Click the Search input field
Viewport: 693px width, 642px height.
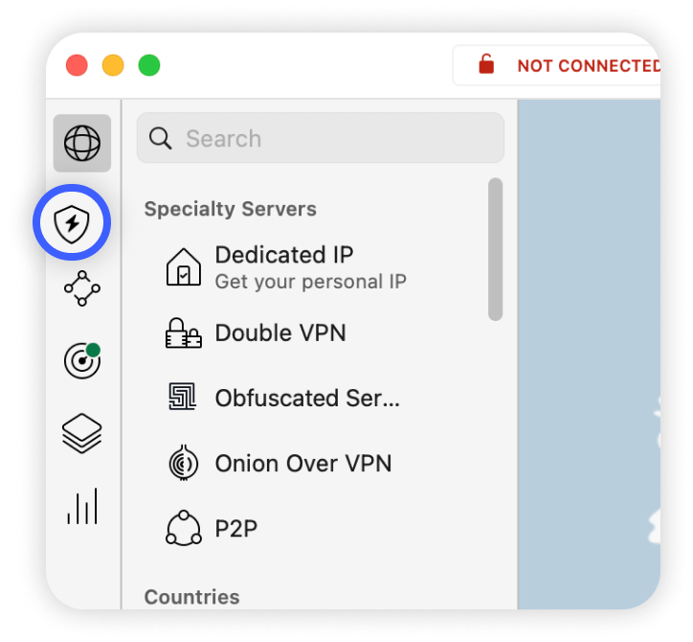click(x=321, y=138)
